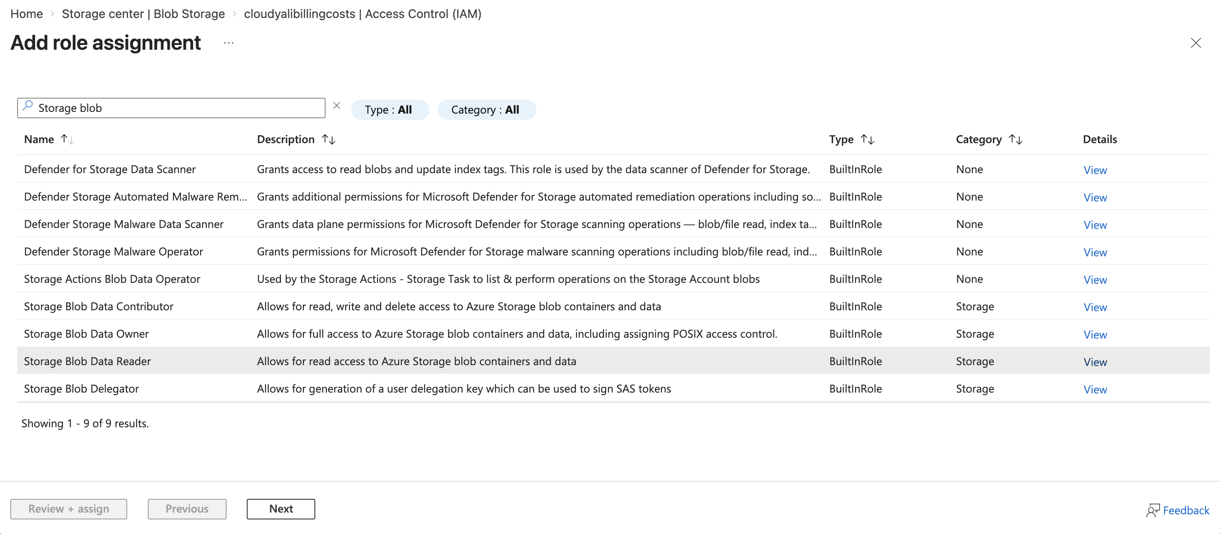This screenshot has width=1220, height=534.
Task: Close the Add role assignment pane
Action: tap(1196, 43)
